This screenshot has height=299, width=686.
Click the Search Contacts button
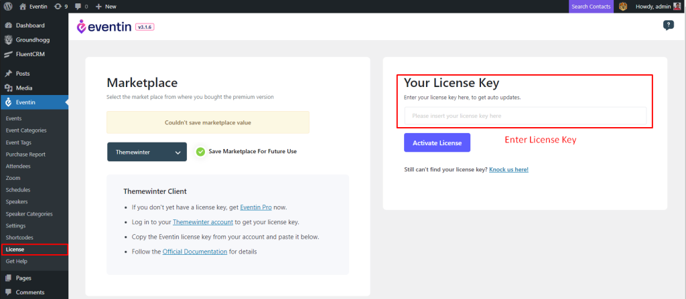pos(591,7)
